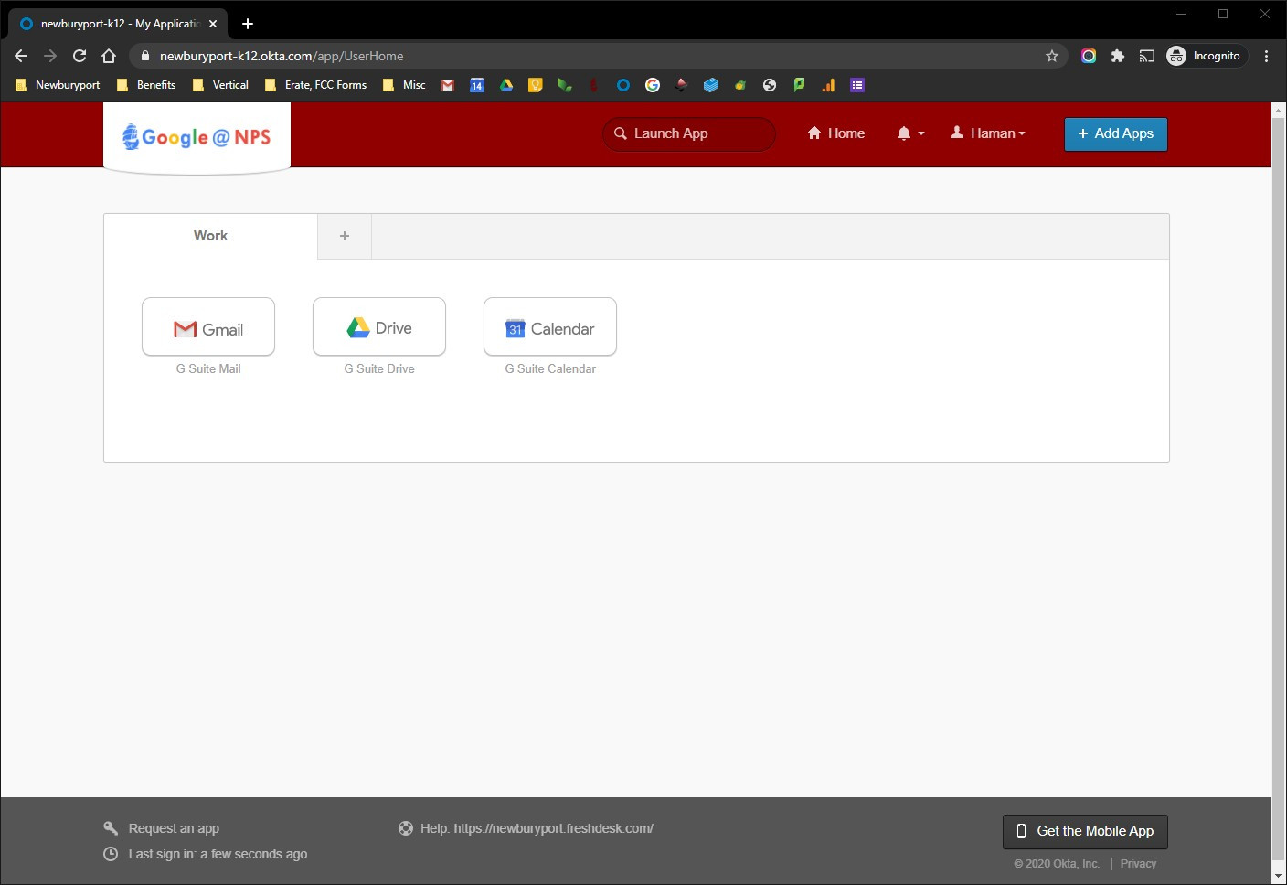Open the blue stacked-layers bookmark icon

[x=711, y=85]
